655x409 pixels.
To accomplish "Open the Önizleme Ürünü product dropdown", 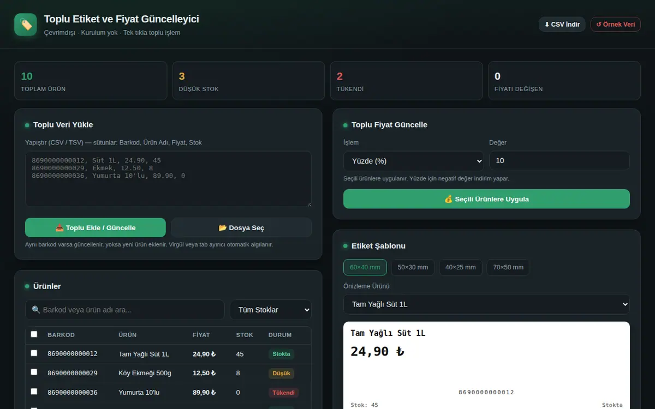I will [486, 304].
